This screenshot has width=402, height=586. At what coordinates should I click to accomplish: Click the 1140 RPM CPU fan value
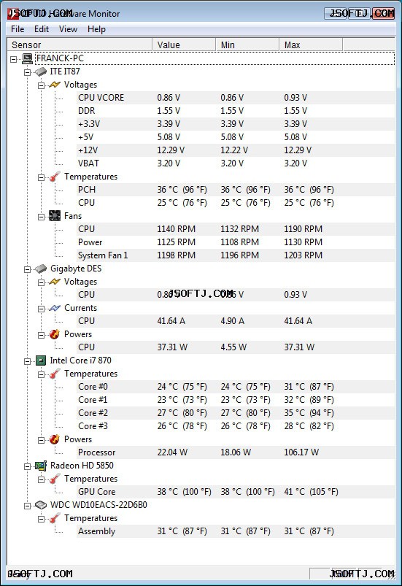point(176,228)
